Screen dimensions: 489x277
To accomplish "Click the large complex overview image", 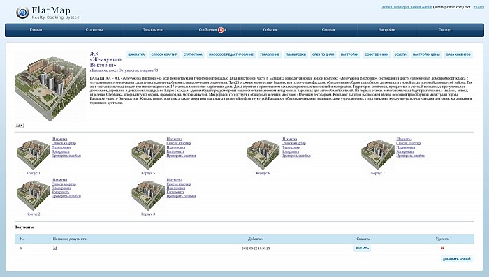I will (50, 87).
